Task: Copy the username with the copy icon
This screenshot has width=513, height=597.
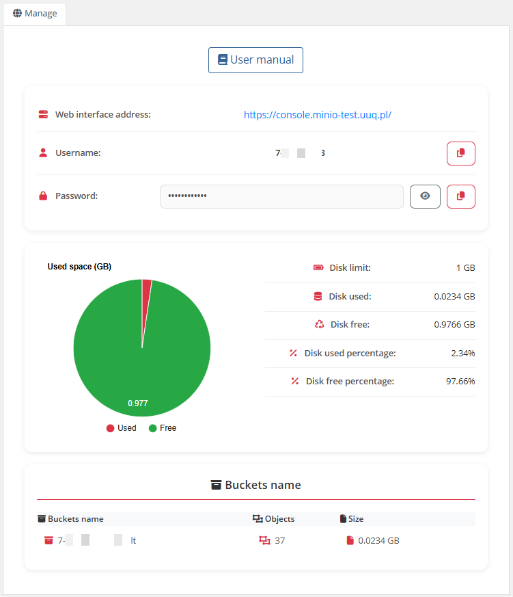Action: [x=460, y=153]
